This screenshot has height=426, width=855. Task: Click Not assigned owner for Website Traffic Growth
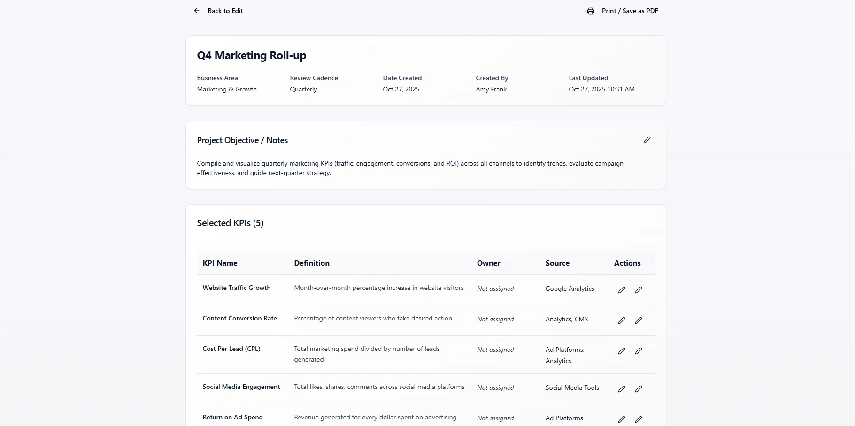coord(495,289)
